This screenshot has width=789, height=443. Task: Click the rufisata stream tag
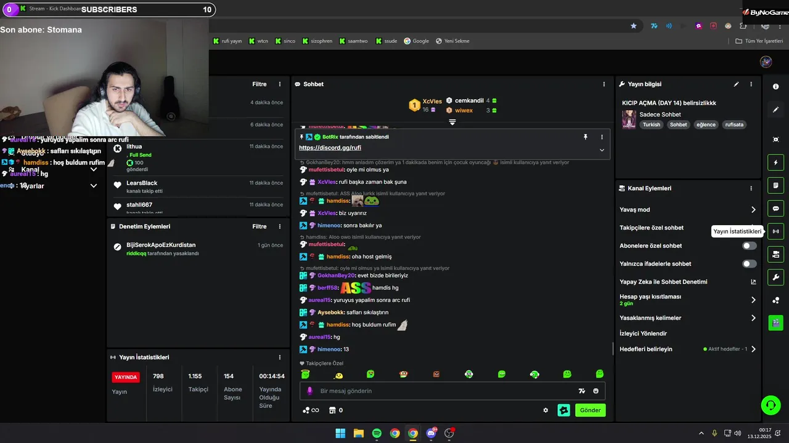pos(734,124)
